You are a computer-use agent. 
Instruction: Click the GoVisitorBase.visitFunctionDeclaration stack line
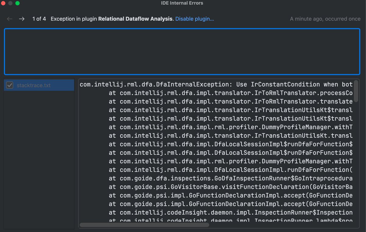(231, 187)
